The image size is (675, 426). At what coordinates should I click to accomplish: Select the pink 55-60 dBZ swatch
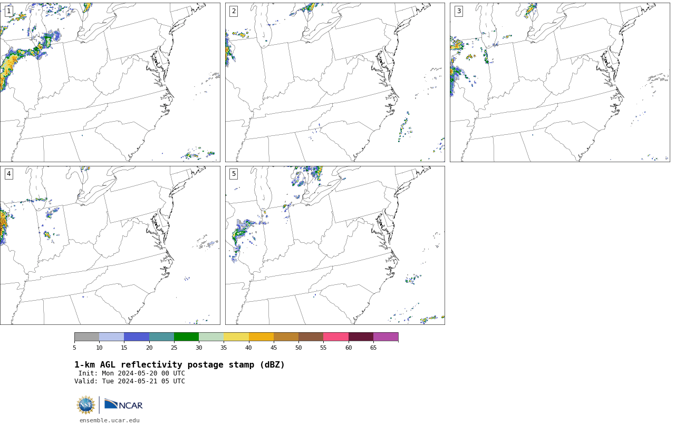(336, 337)
